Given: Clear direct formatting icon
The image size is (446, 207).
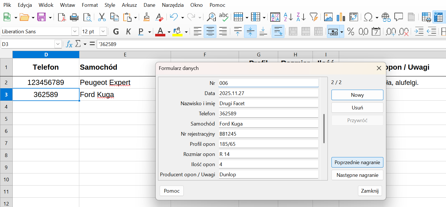Looking at the screenshot, I should tap(159, 17).
